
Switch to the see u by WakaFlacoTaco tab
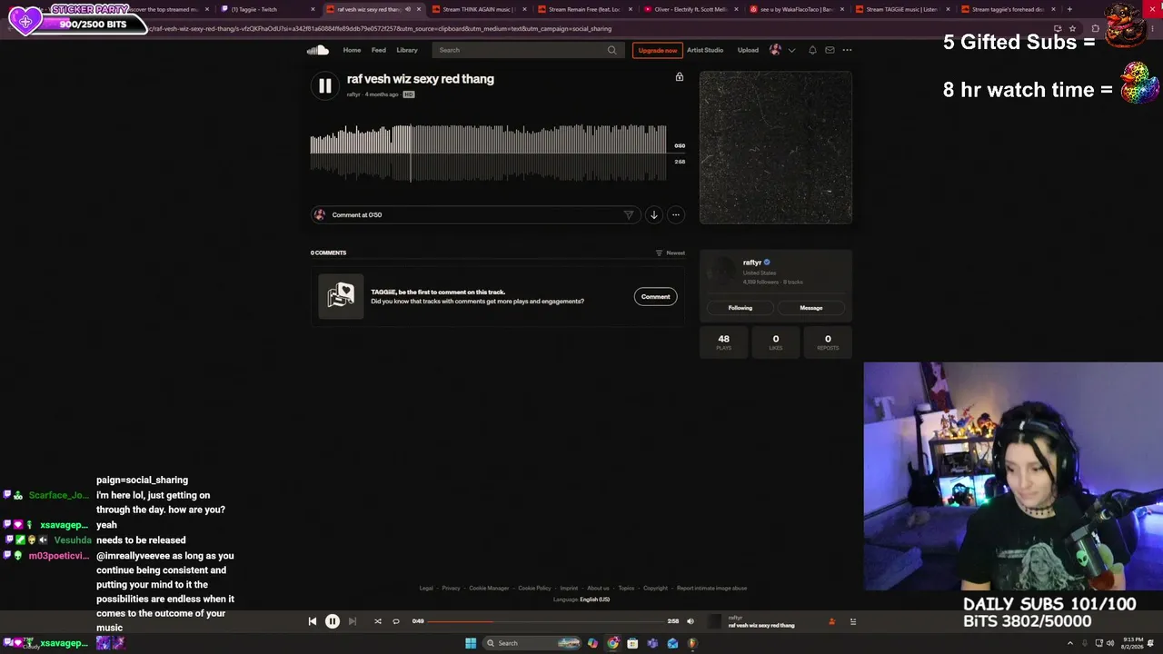click(796, 9)
